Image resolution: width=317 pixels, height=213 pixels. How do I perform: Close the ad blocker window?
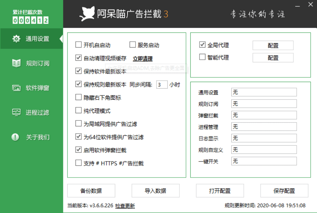click(x=310, y=5)
